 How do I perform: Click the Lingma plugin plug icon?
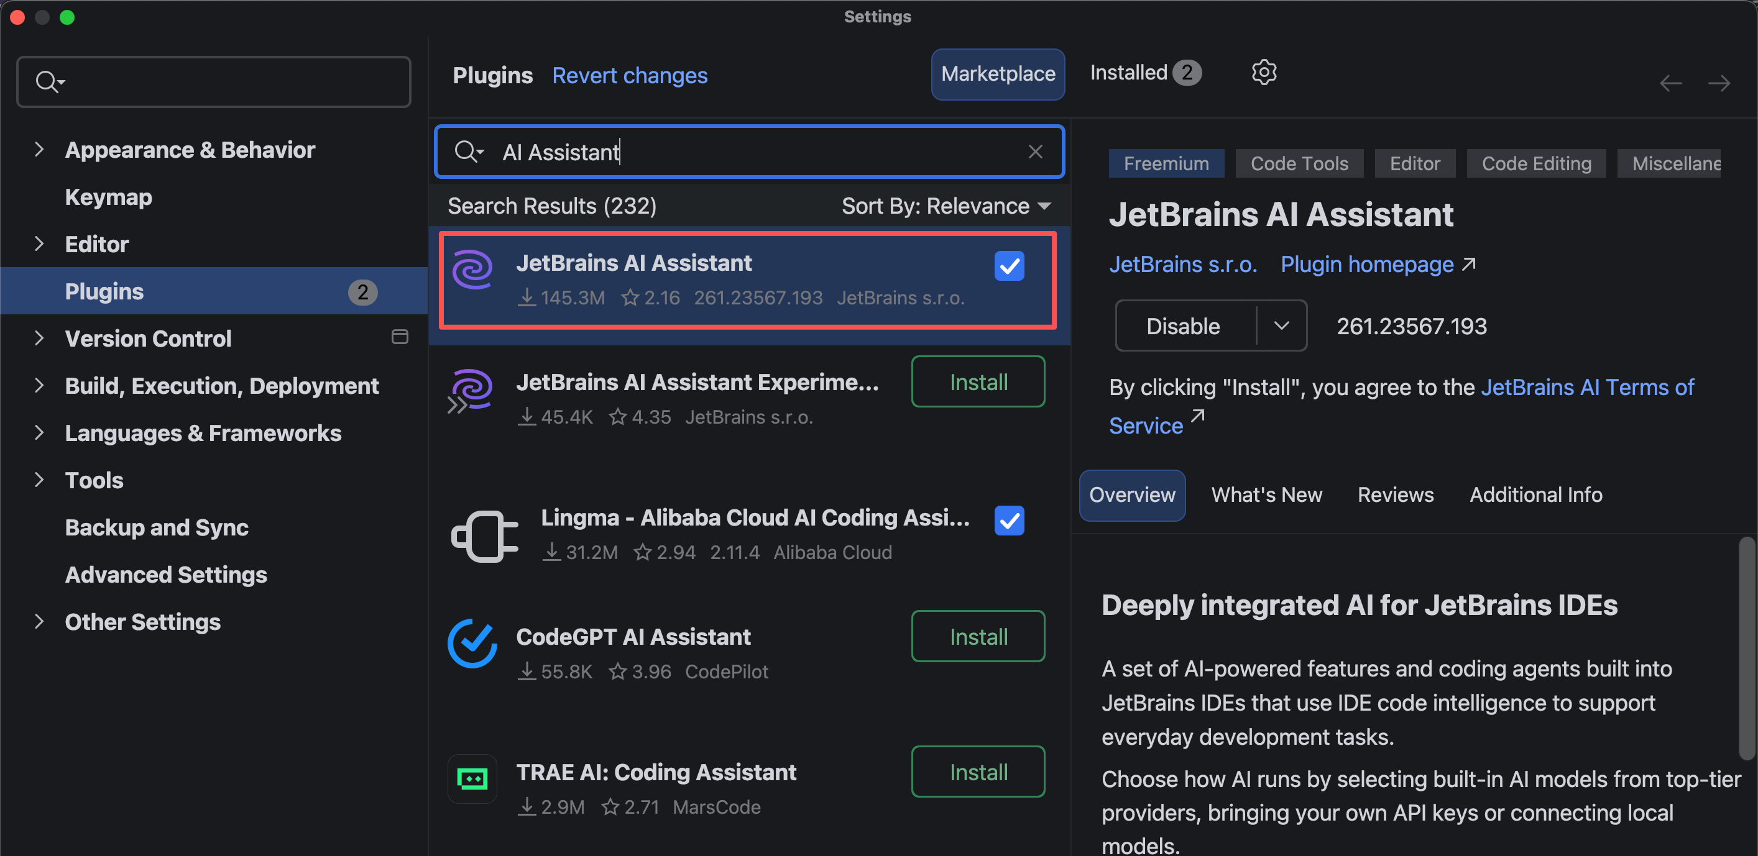484,536
